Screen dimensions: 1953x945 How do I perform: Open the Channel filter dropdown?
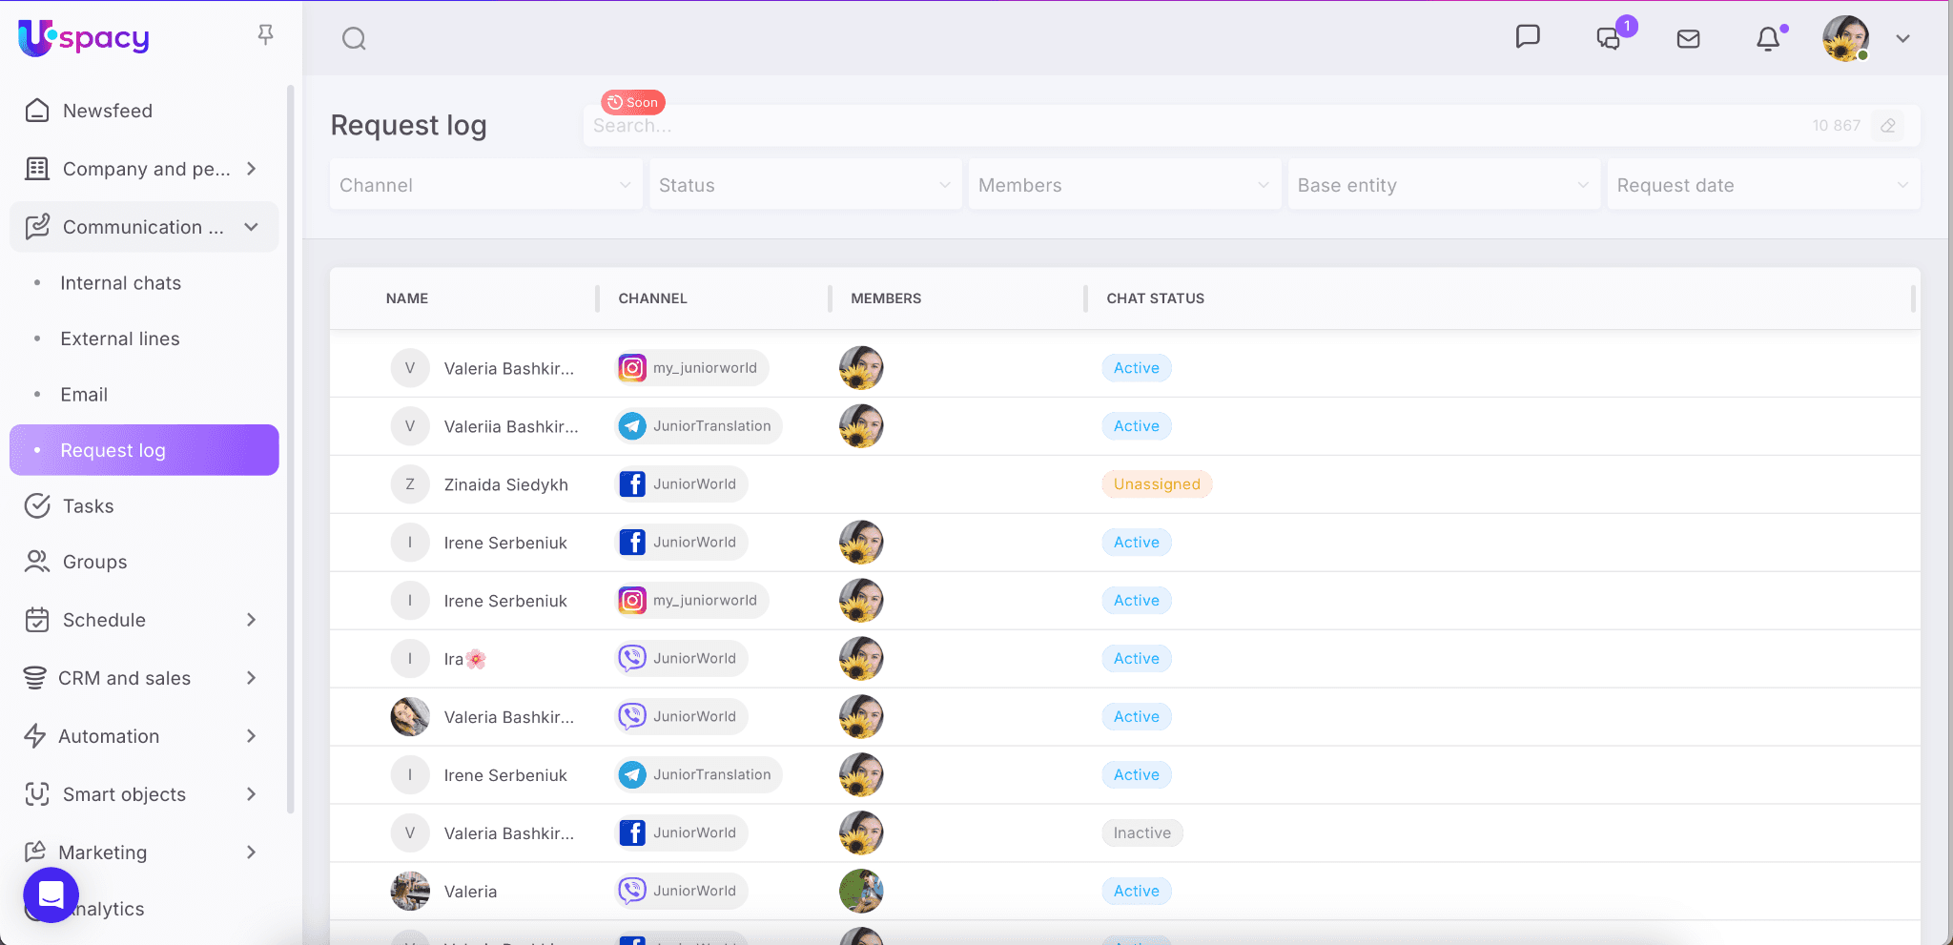coord(485,185)
